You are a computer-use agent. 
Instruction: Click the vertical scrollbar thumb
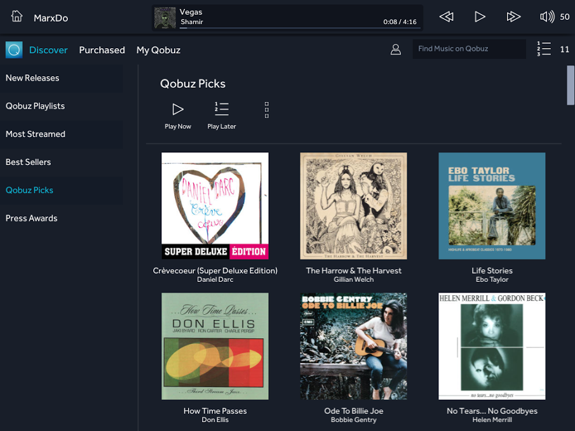coord(571,85)
